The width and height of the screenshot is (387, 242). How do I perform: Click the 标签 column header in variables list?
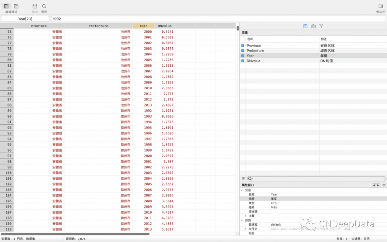[x=324, y=39]
